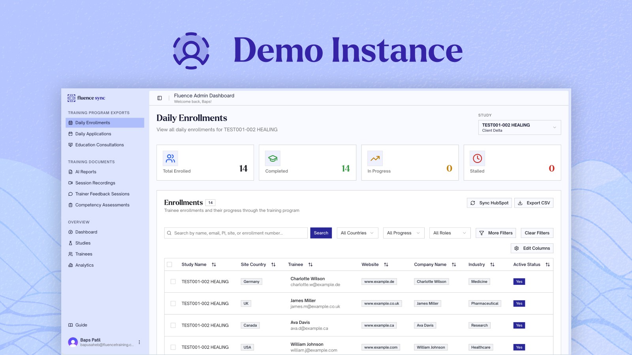Open Trainer Feedback Sessions in sidebar
This screenshot has width=632, height=355.
point(105,194)
